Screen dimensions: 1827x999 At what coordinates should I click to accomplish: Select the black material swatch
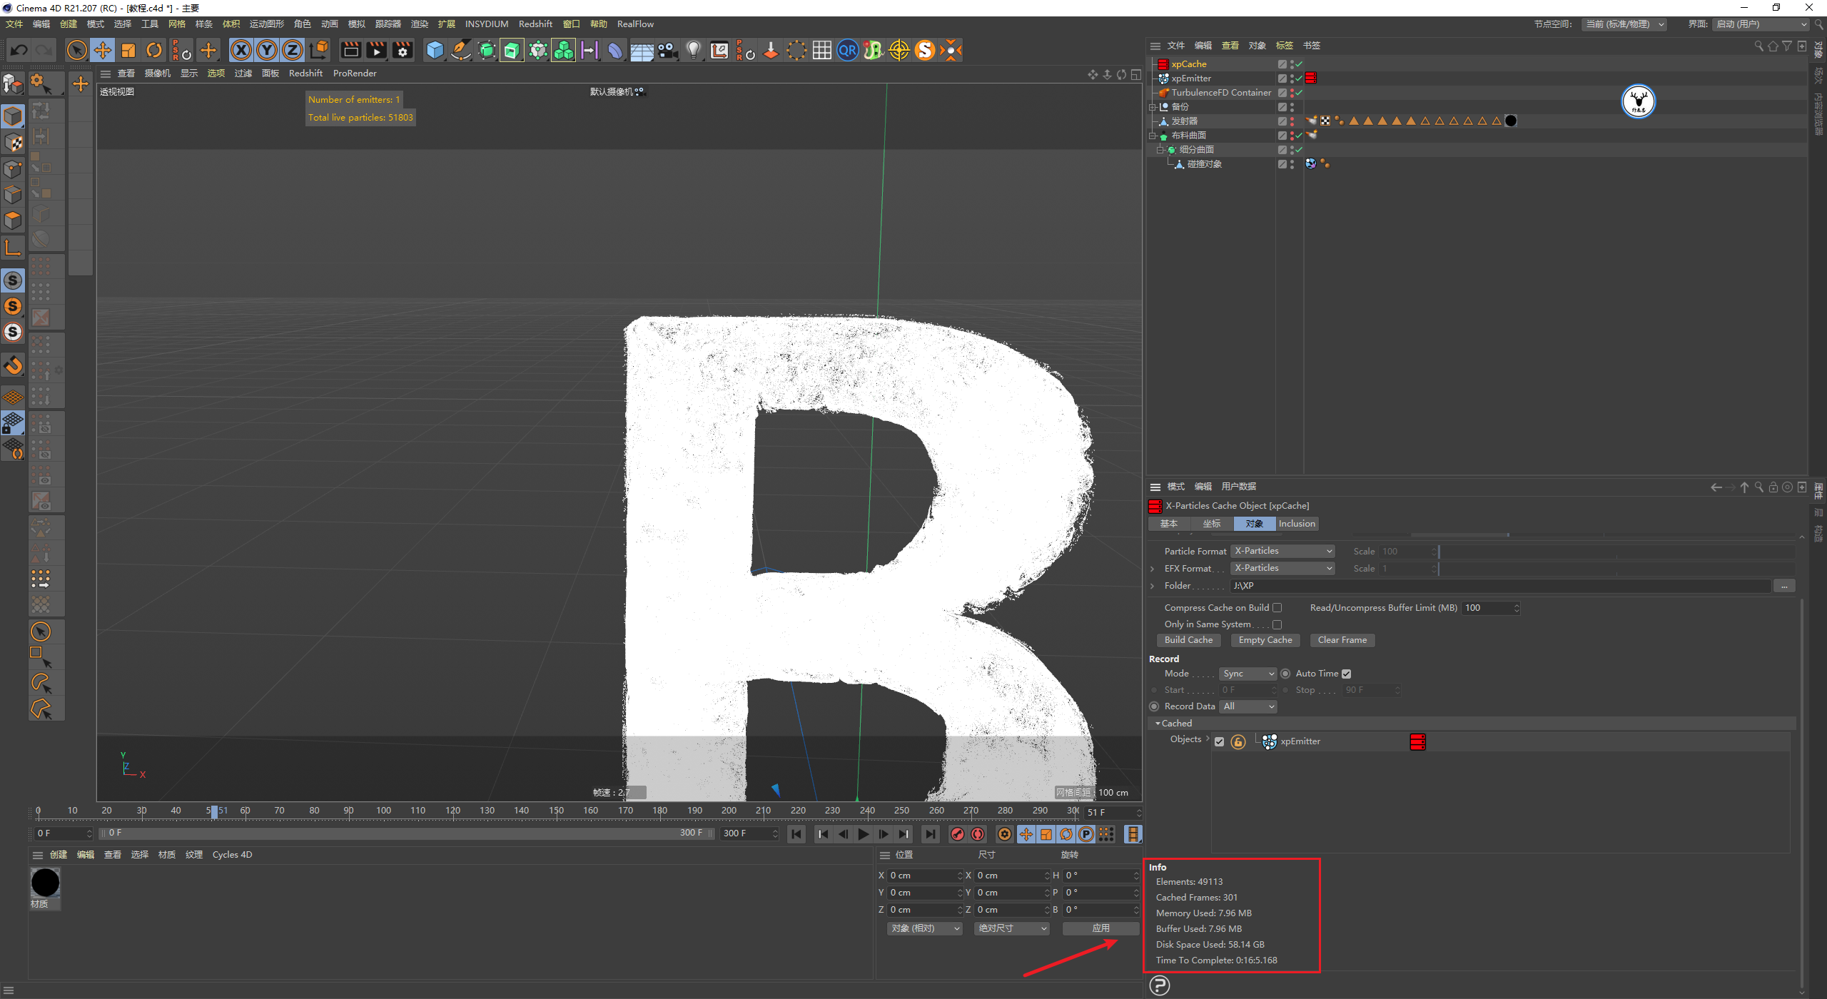[x=45, y=883]
